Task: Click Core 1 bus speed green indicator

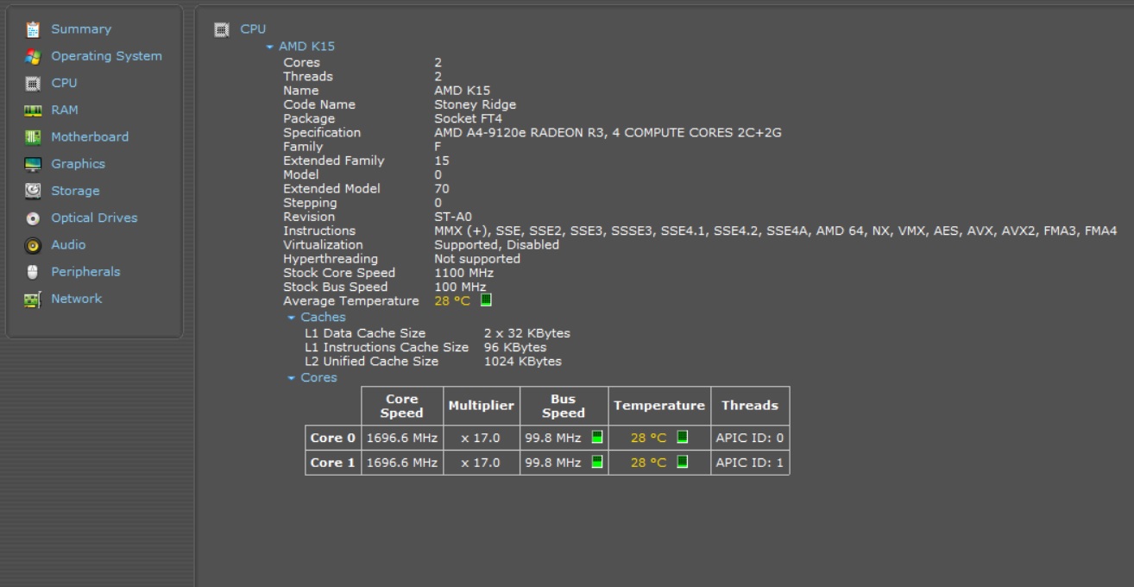Action: [597, 462]
